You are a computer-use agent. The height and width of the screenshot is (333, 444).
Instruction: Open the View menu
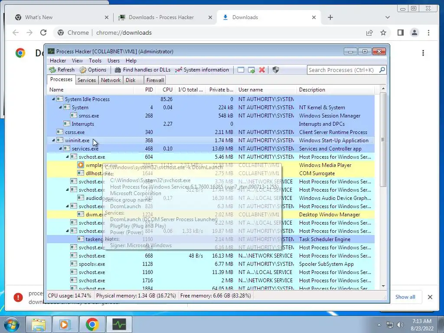(77, 61)
